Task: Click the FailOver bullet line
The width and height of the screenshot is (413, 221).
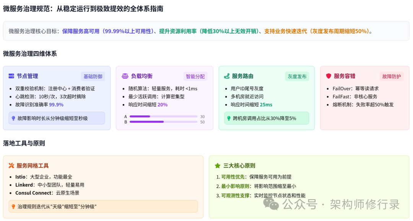Action: click(356, 89)
